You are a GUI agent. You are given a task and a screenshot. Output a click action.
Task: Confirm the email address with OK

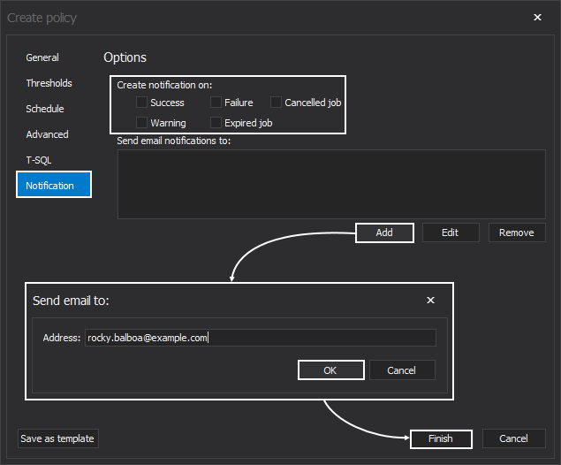click(x=331, y=370)
